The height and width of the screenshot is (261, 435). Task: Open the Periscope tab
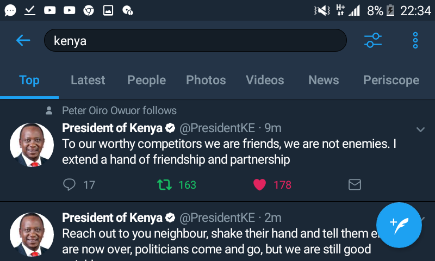point(391,80)
